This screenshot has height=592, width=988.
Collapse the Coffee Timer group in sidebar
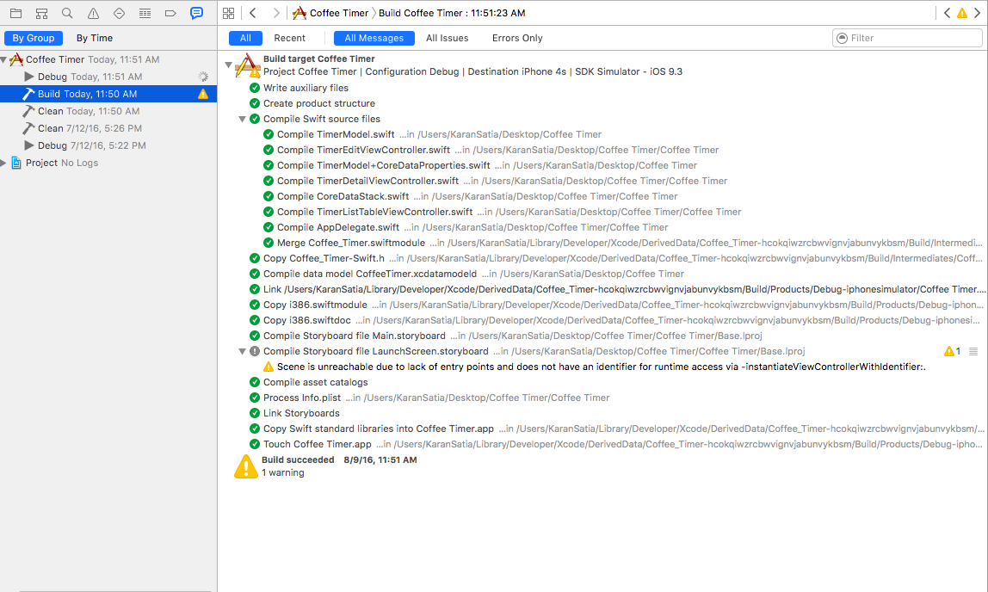(x=3, y=60)
